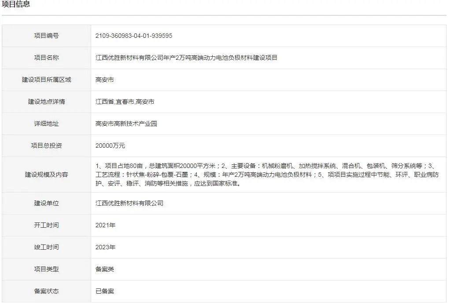Click the 2021年 start year
450x306 pixels.
coord(105,225)
